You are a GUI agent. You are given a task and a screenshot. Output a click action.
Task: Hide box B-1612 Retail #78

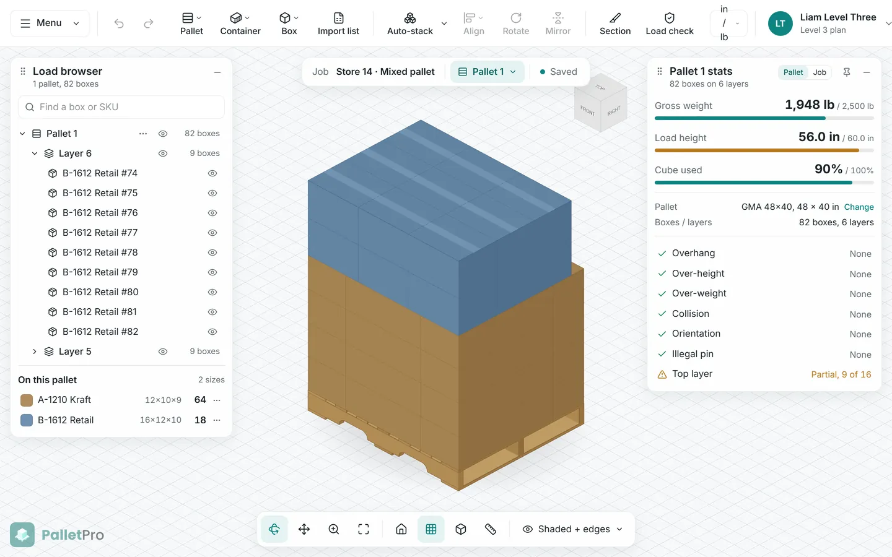pyautogui.click(x=212, y=253)
